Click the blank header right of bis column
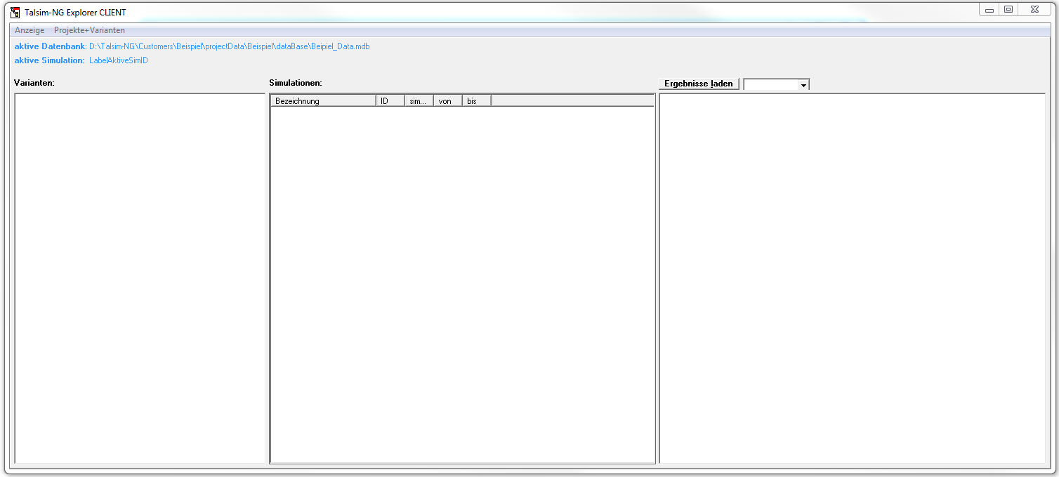 [572, 101]
